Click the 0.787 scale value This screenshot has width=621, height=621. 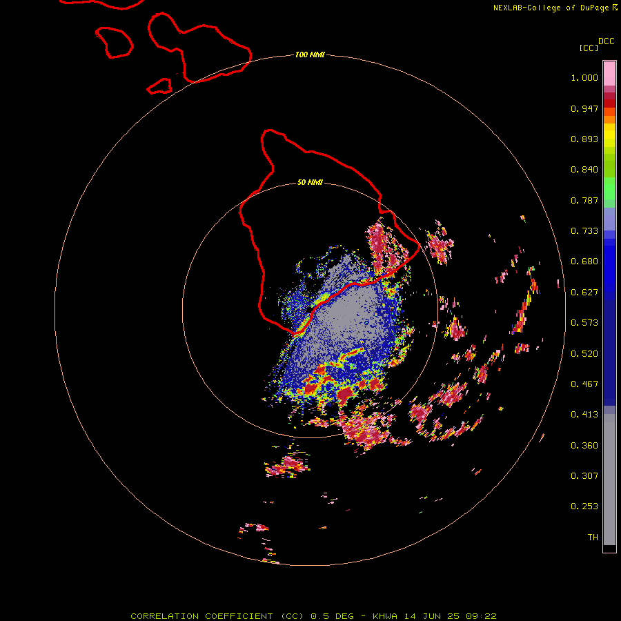(584, 200)
